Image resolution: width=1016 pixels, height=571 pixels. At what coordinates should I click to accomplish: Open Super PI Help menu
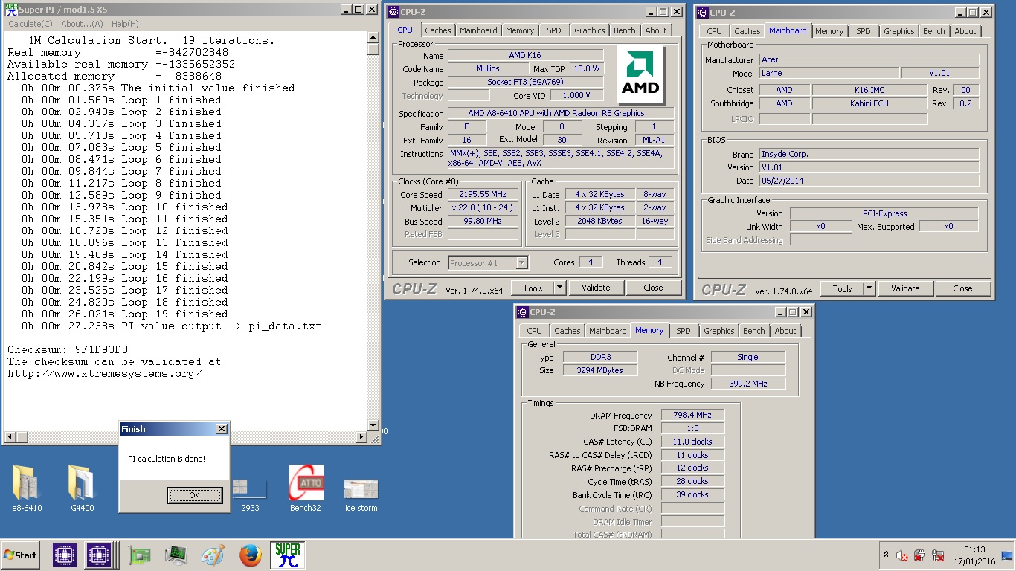pyautogui.click(x=124, y=25)
